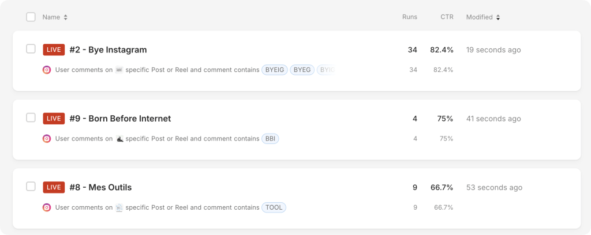
Task: Click the CTR column header
Action: click(447, 17)
